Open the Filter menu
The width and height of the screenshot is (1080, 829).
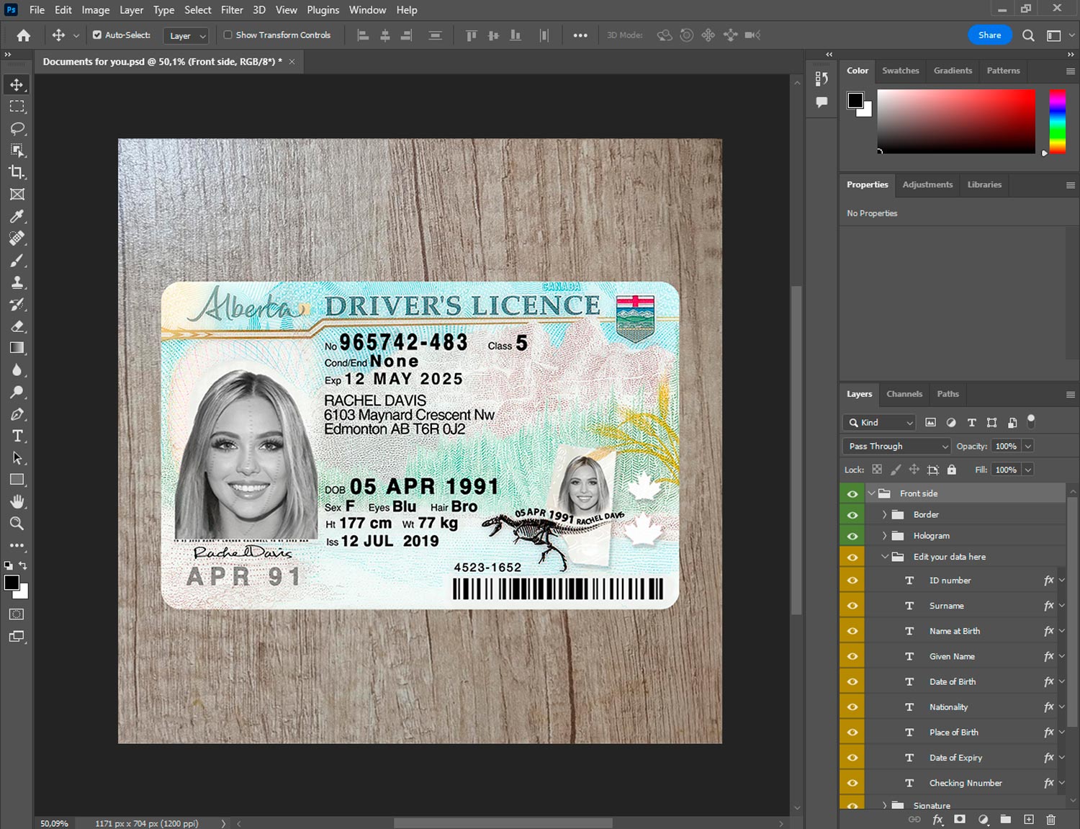point(231,10)
